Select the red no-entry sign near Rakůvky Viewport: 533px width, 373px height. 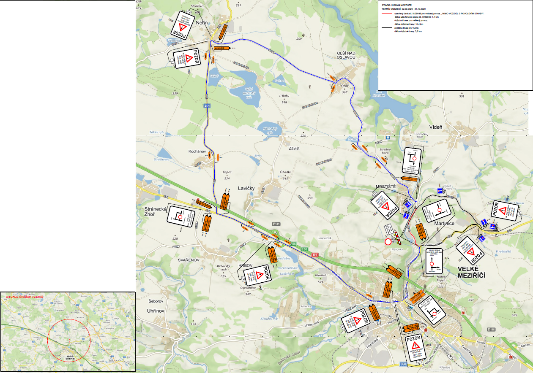pyautogui.click(x=388, y=242)
